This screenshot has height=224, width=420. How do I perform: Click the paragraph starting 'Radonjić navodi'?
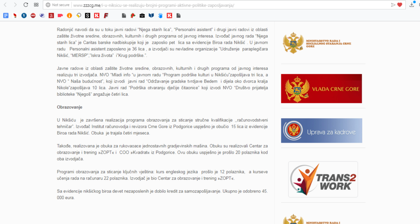pos(162,43)
